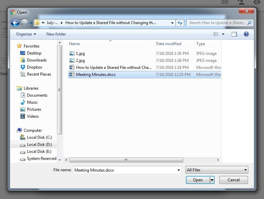Click the navigation pane scroll down arrow

(60, 160)
